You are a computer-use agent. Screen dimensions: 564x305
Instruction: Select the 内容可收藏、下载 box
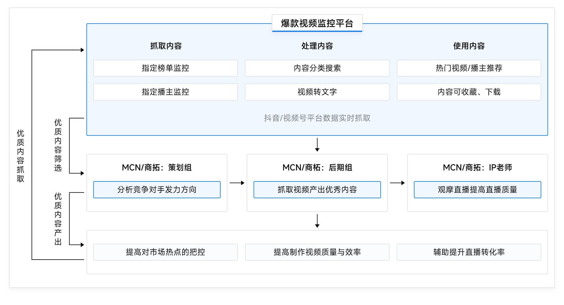tap(469, 92)
